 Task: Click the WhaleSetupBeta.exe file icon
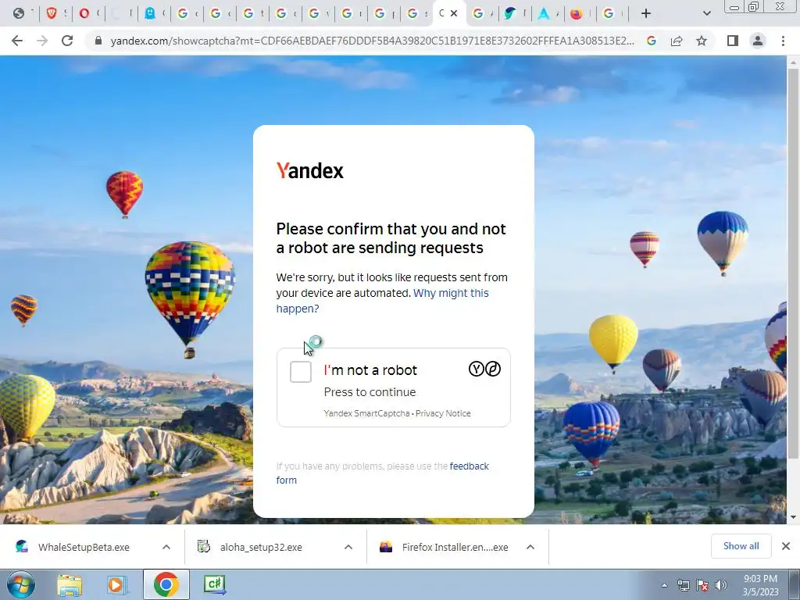(x=21, y=547)
